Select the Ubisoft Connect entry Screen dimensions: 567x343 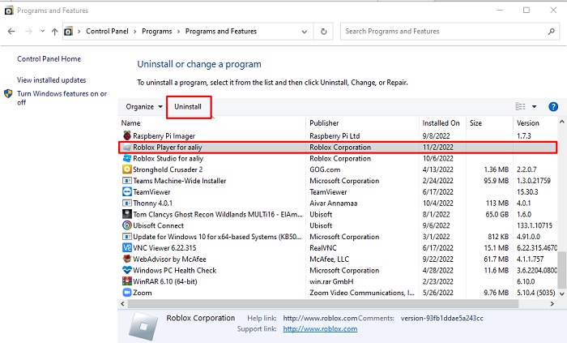[x=159, y=225]
